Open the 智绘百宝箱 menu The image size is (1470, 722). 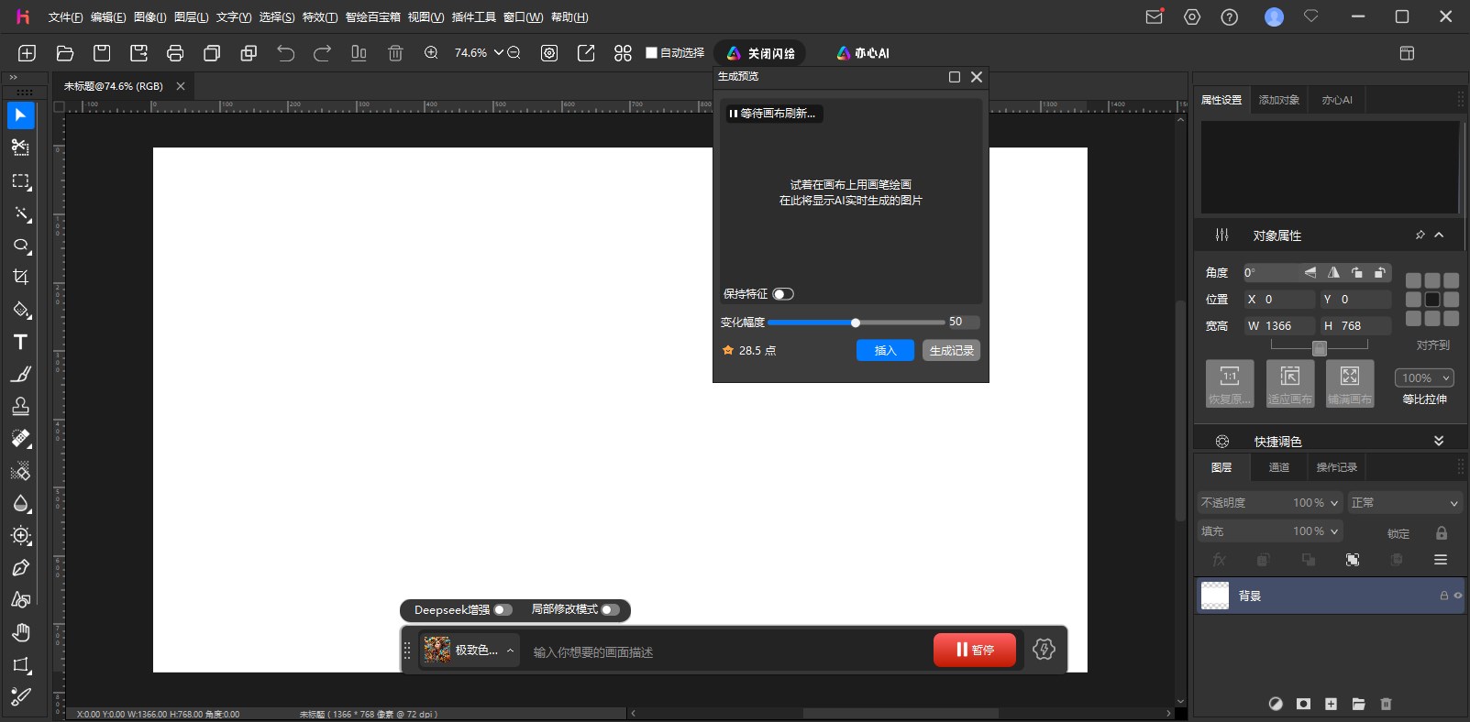[x=372, y=16]
